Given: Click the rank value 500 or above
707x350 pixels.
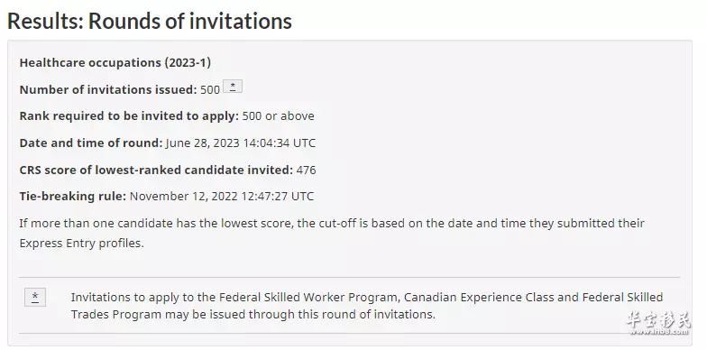Looking at the screenshot, I should [x=278, y=116].
